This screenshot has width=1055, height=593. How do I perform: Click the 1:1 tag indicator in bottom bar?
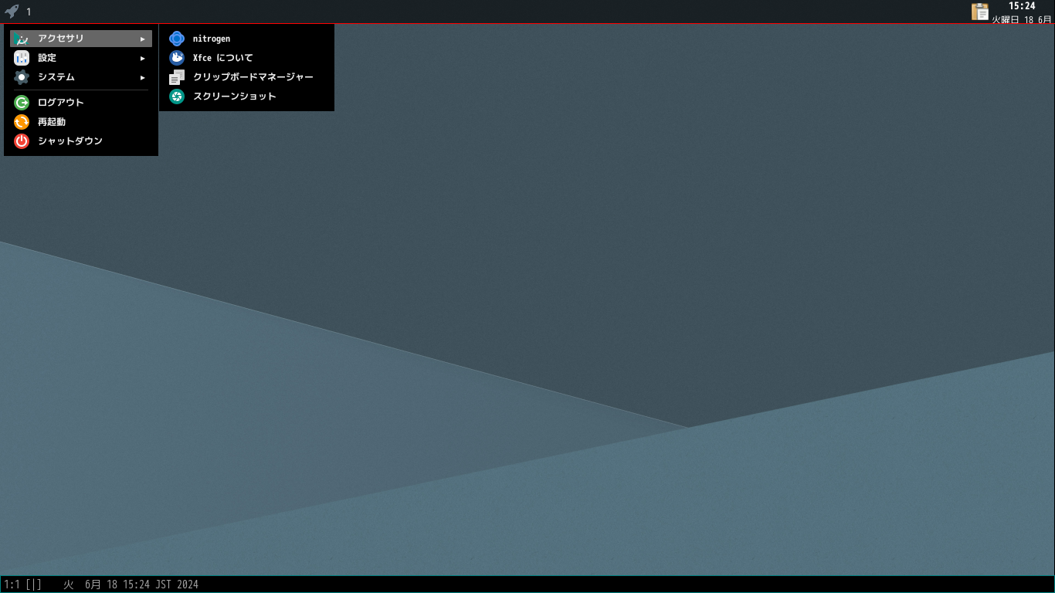click(12, 585)
